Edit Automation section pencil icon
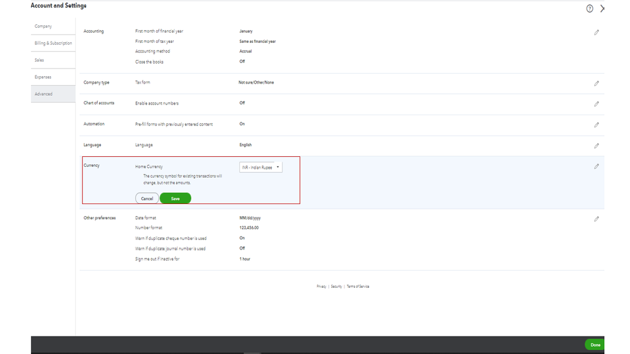The image size is (630, 354). pyautogui.click(x=596, y=125)
